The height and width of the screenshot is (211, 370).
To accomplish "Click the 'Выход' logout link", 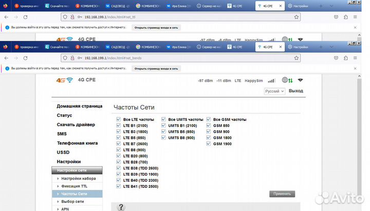I will point(295,91).
